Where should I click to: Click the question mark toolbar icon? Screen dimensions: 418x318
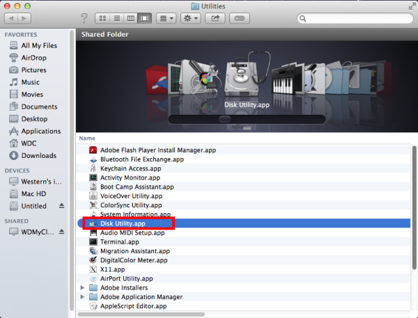click(x=84, y=18)
